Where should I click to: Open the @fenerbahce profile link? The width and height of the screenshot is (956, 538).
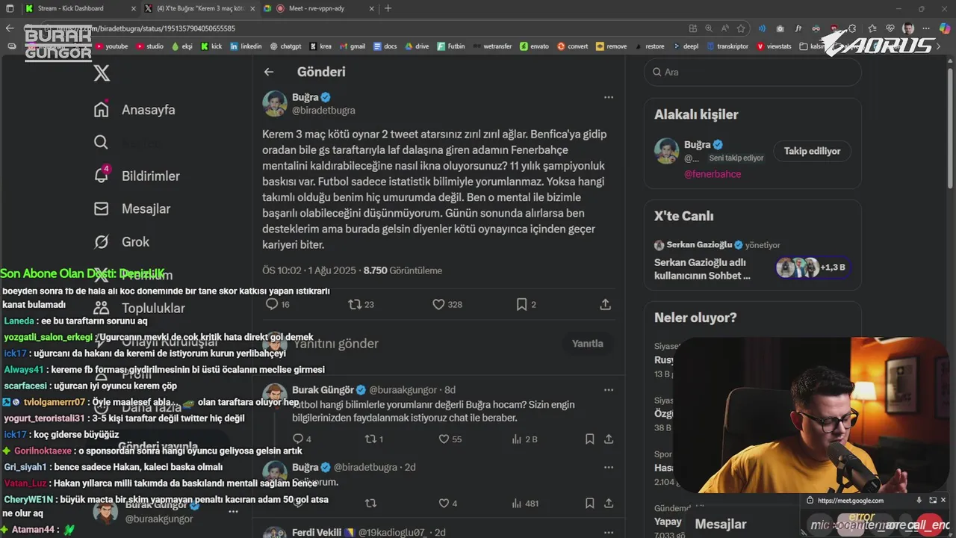(x=713, y=174)
